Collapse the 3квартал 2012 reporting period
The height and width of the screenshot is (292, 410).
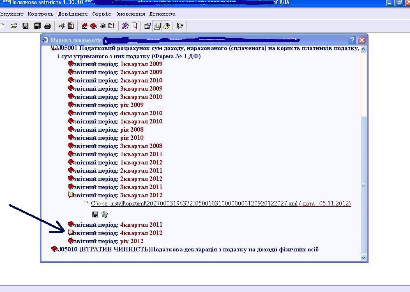pos(71,195)
